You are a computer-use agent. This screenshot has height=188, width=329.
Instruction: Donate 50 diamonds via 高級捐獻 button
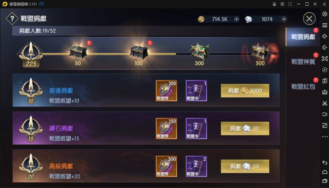pos(245,166)
